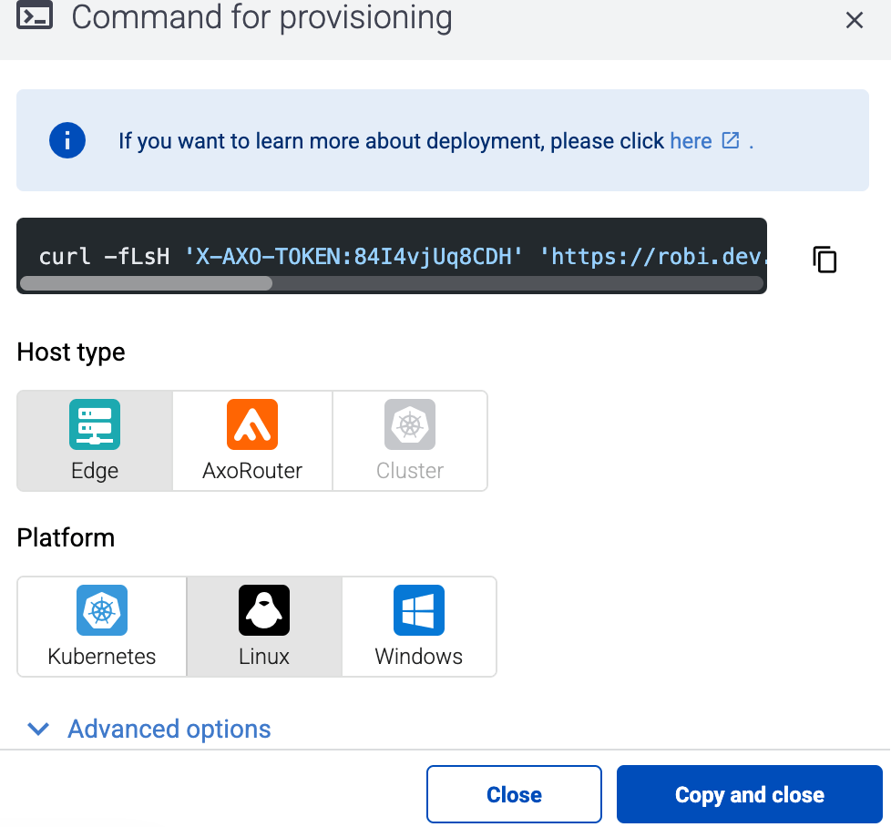Select Kubernetes as the platform
The height and width of the screenshot is (827, 891).
point(101,627)
